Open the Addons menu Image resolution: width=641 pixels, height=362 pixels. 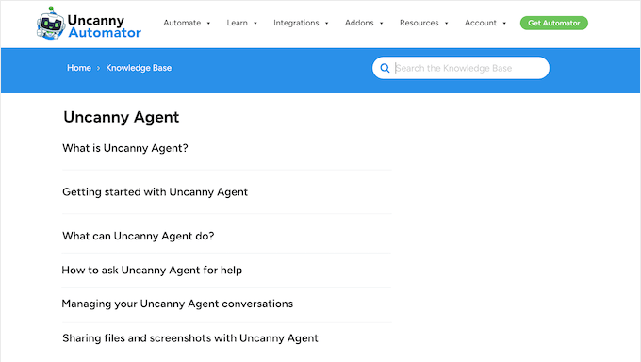(x=359, y=23)
